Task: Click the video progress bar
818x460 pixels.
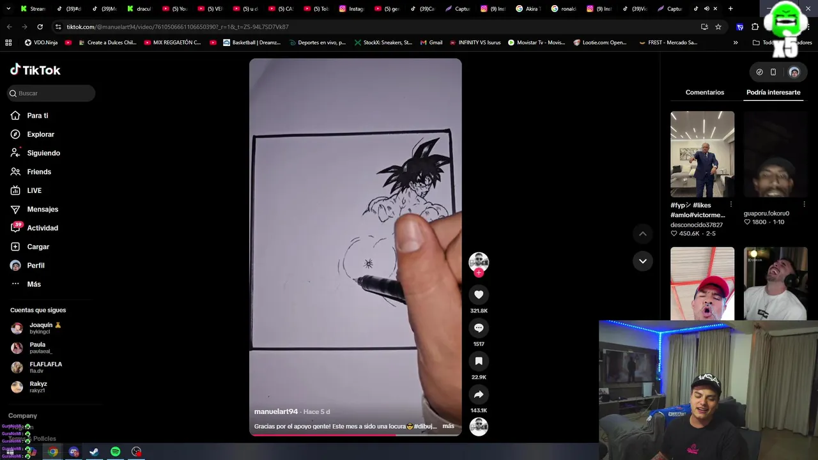Action: tap(355, 434)
